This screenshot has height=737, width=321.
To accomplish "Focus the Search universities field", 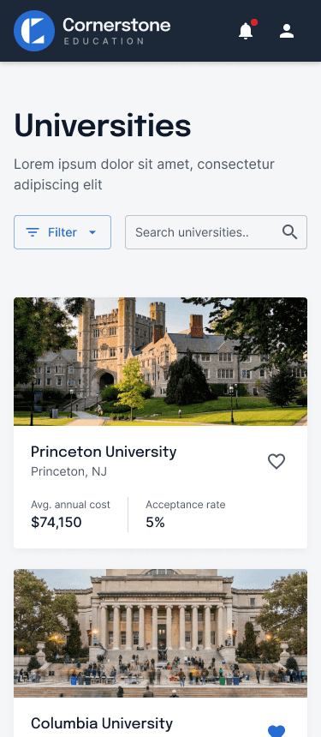I will 216,232.
